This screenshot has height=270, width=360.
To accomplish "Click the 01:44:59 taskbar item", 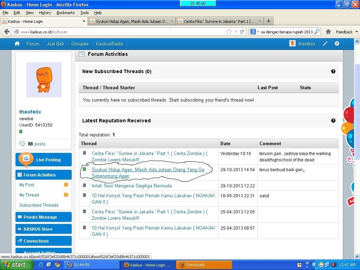I will point(91,265).
